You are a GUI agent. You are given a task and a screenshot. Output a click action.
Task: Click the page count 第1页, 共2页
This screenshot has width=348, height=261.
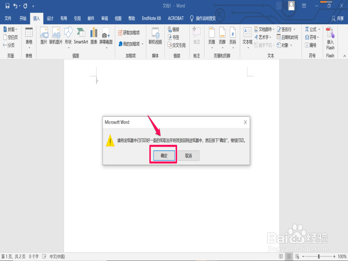13,257
